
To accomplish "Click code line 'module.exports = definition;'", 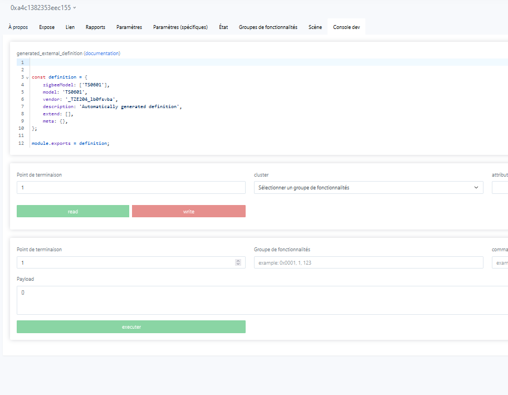I will pyautogui.click(x=70, y=143).
